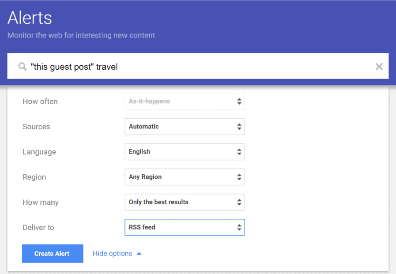The width and height of the screenshot is (396, 274).
Task: Click the stepper arrows beside As-it-happens
Action: (239, 101)
